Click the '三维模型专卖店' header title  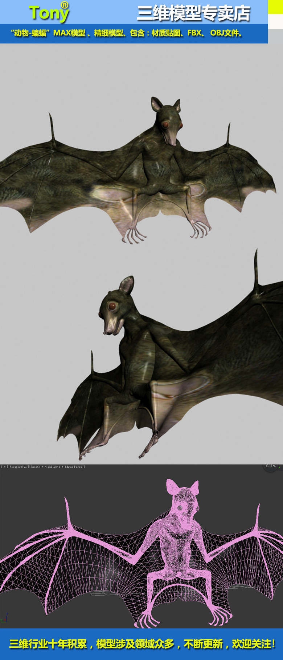point(193,13)
